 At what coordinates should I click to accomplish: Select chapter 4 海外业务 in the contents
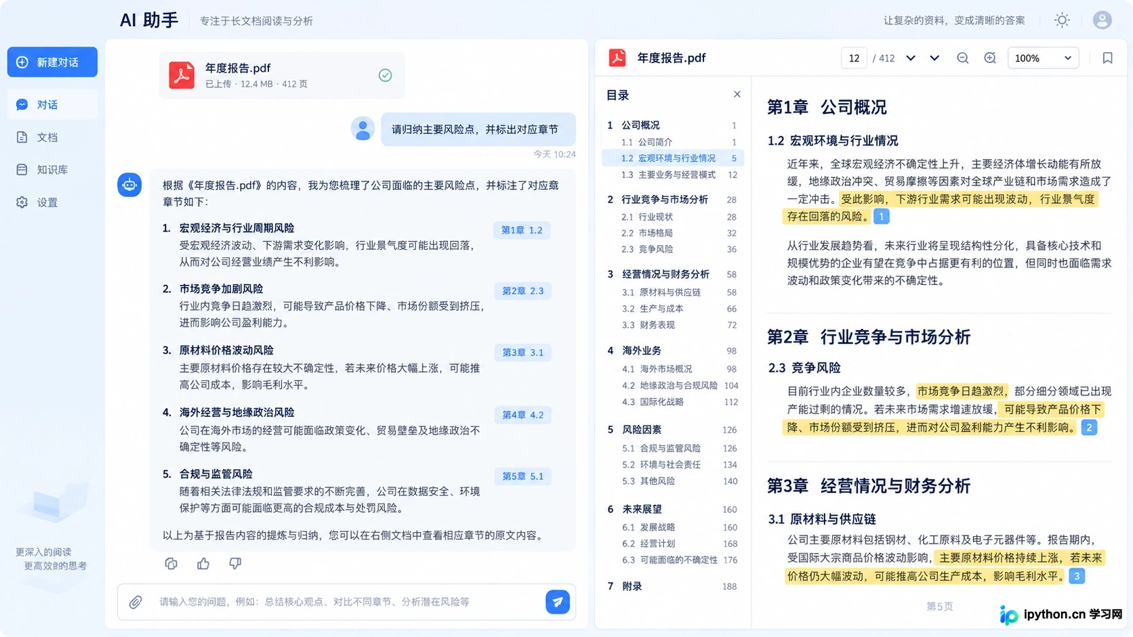point(673,351)
